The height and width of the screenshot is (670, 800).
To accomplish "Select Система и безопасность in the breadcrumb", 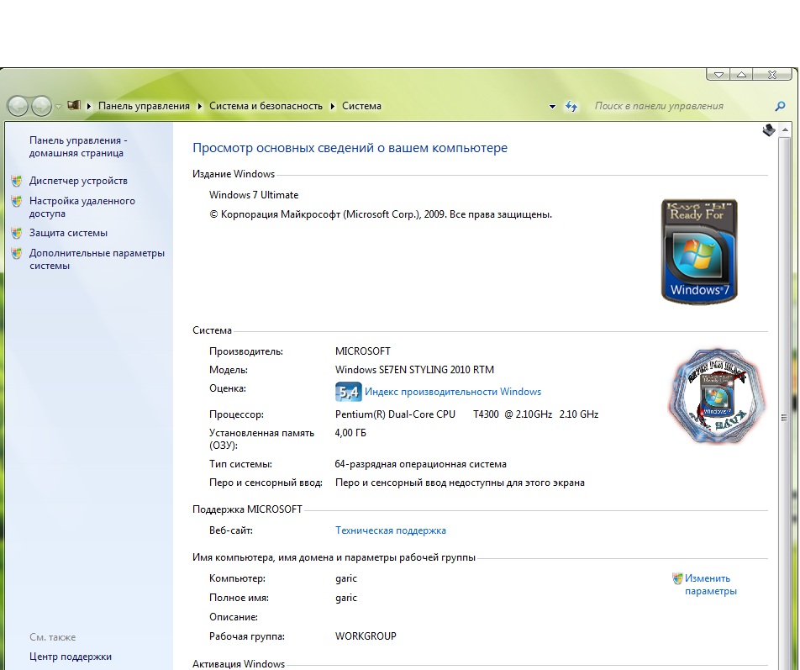I will [x=266, y=106].
